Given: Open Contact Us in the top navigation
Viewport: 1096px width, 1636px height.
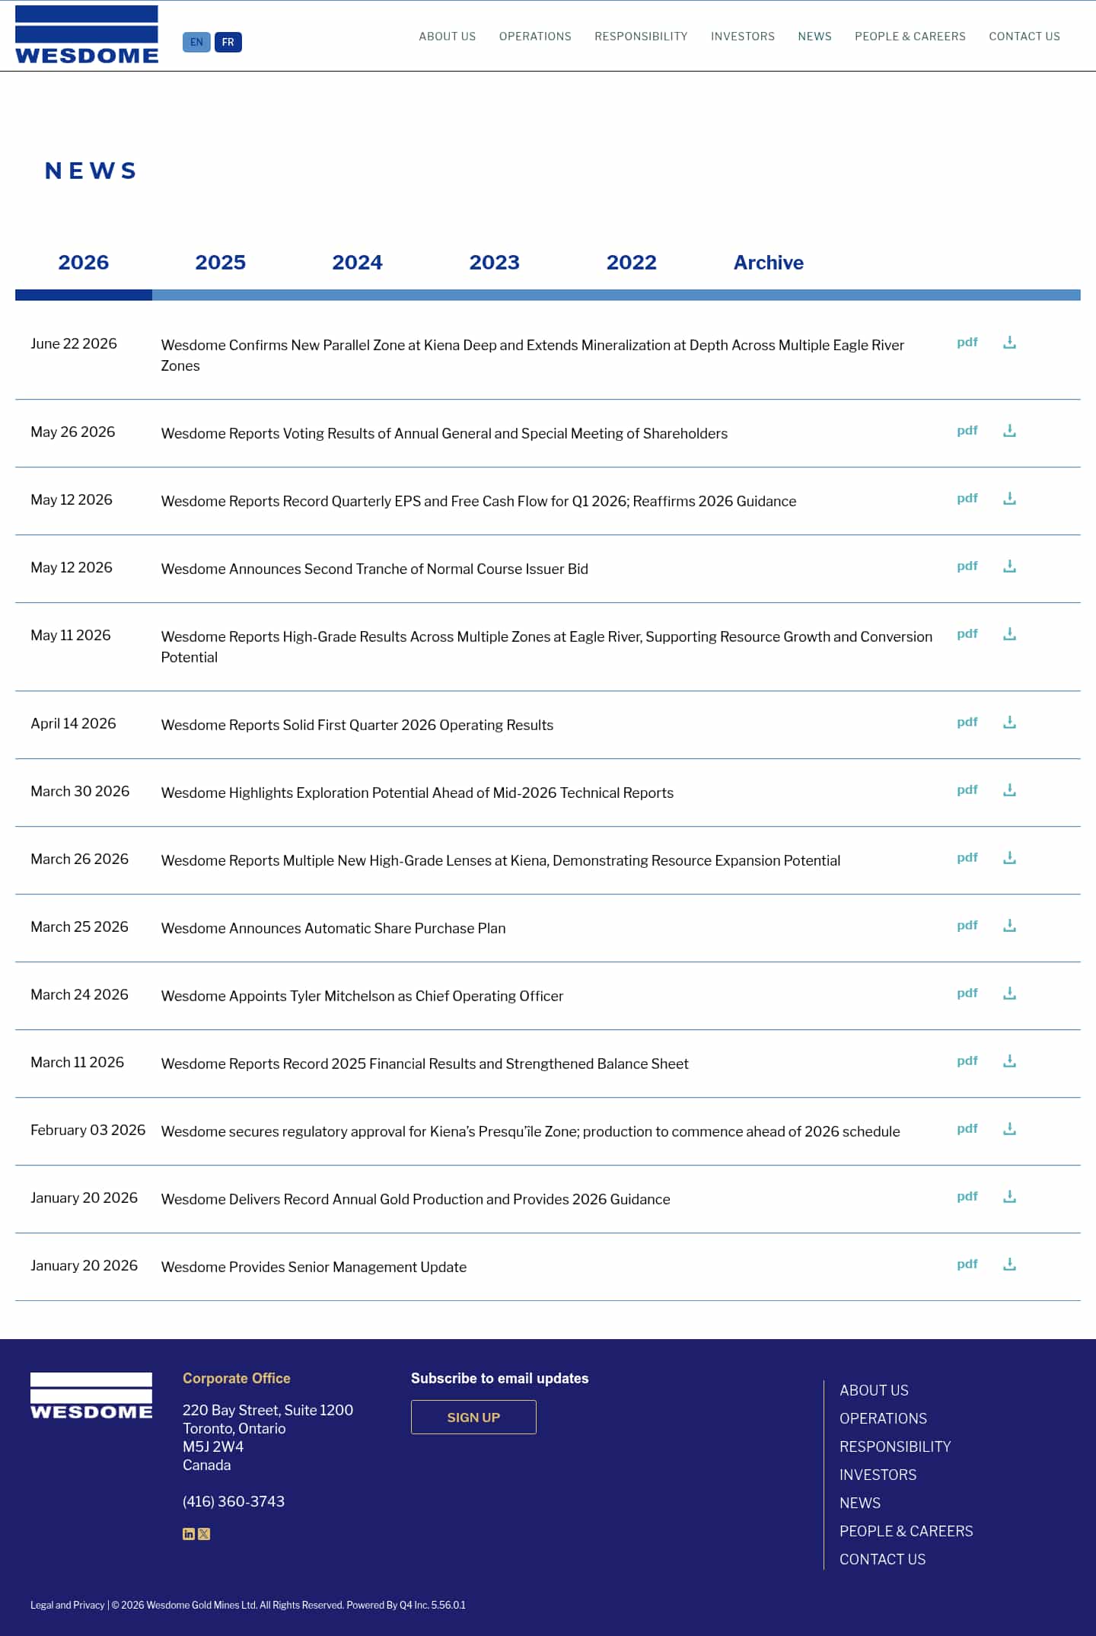Looking at the screenshot, I should [x=1024, y=37].
